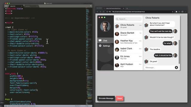The width and height of the screenshot is (191, 107).
Task: Select the Heather Kay conversation
Action: pyautogui.click(x=128, y=42)
